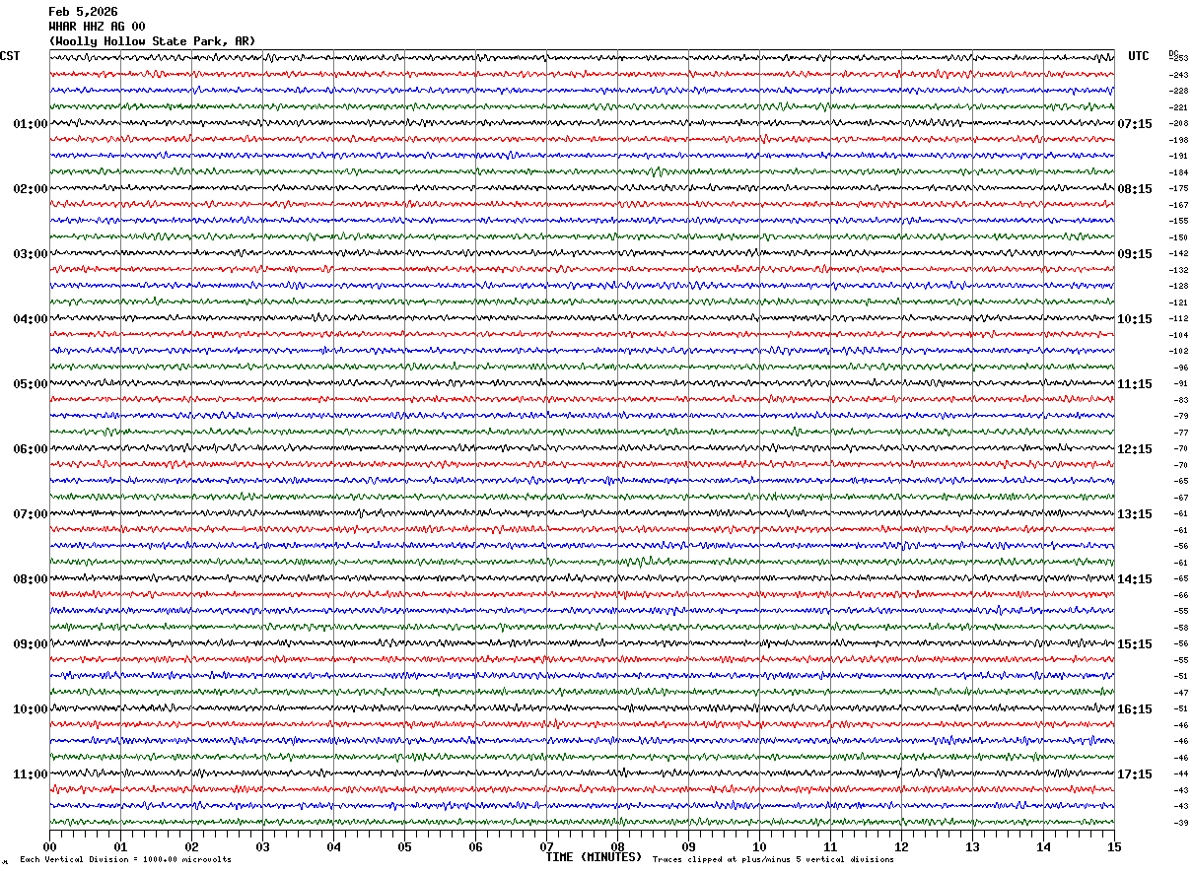Click the UTC timezone header
Screen dimensions: 1193x873
(1139, 56)
